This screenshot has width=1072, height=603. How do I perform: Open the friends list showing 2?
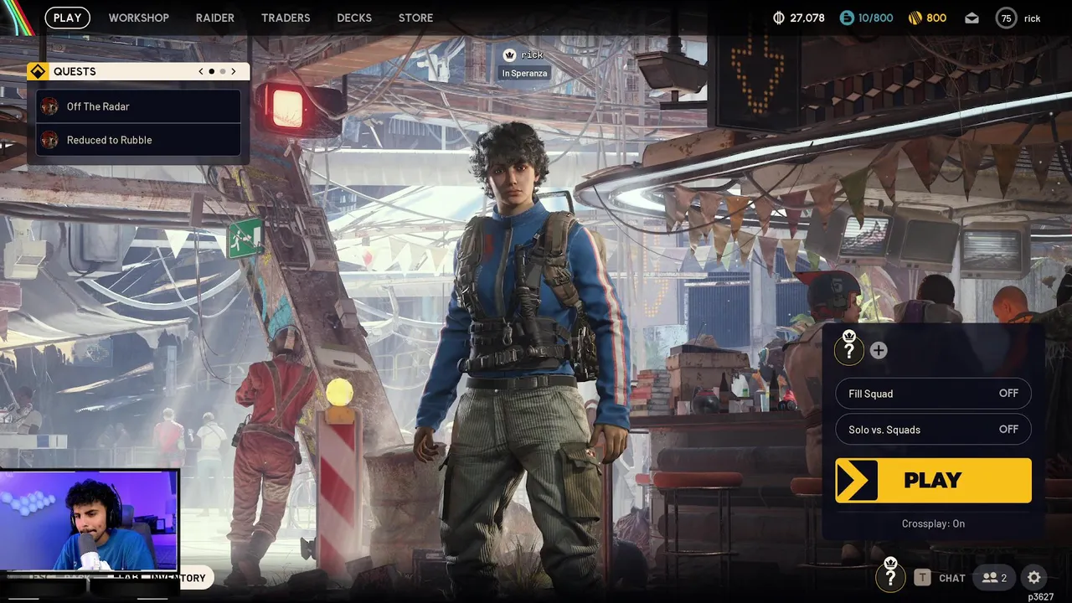click(x=994, y=577)
